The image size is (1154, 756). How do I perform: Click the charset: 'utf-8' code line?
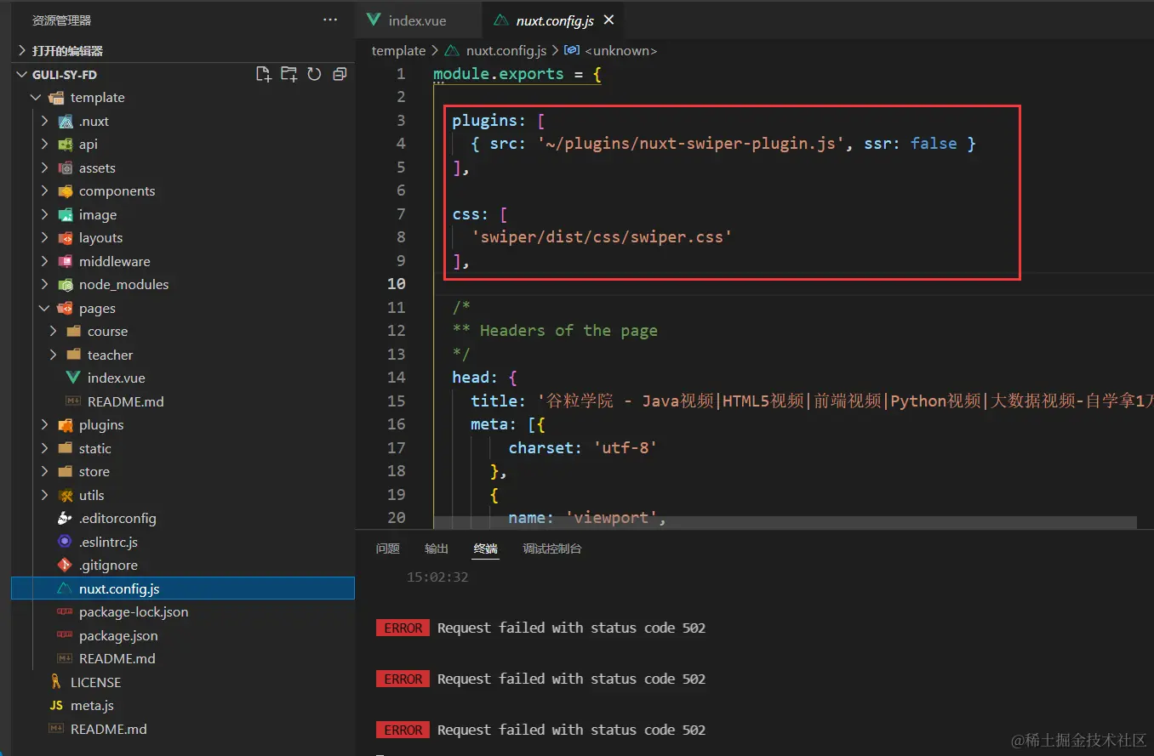coord(583,447)
